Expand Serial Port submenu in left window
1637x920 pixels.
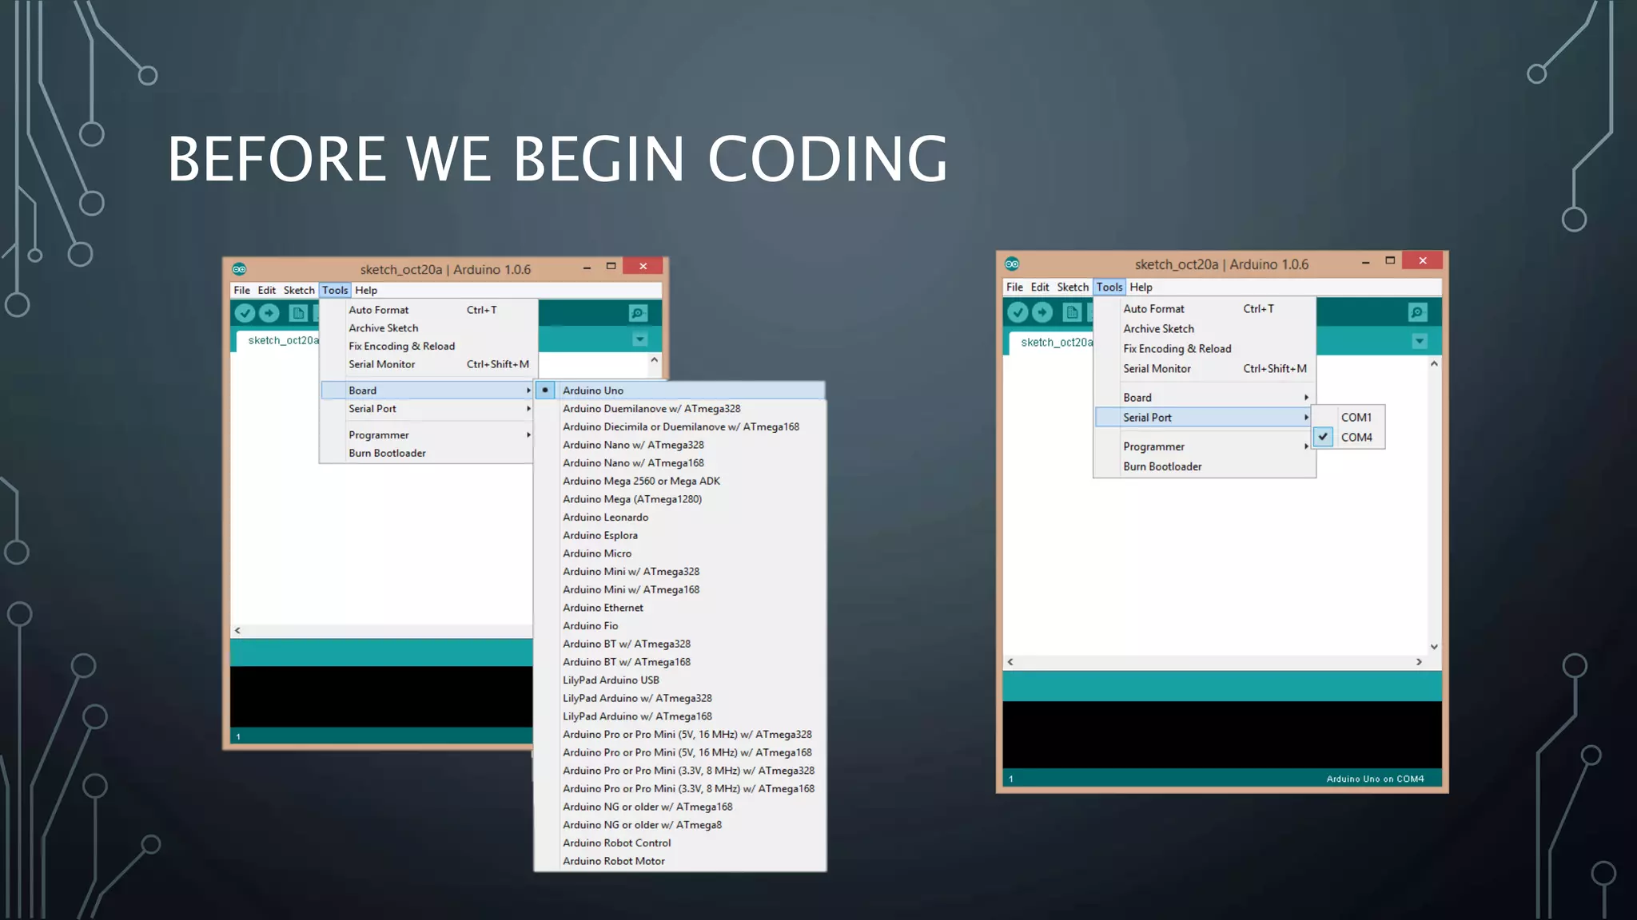click(x=427, y=409)
